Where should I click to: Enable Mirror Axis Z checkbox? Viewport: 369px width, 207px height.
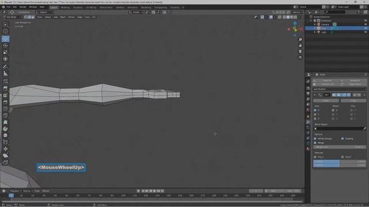[315, 118]
